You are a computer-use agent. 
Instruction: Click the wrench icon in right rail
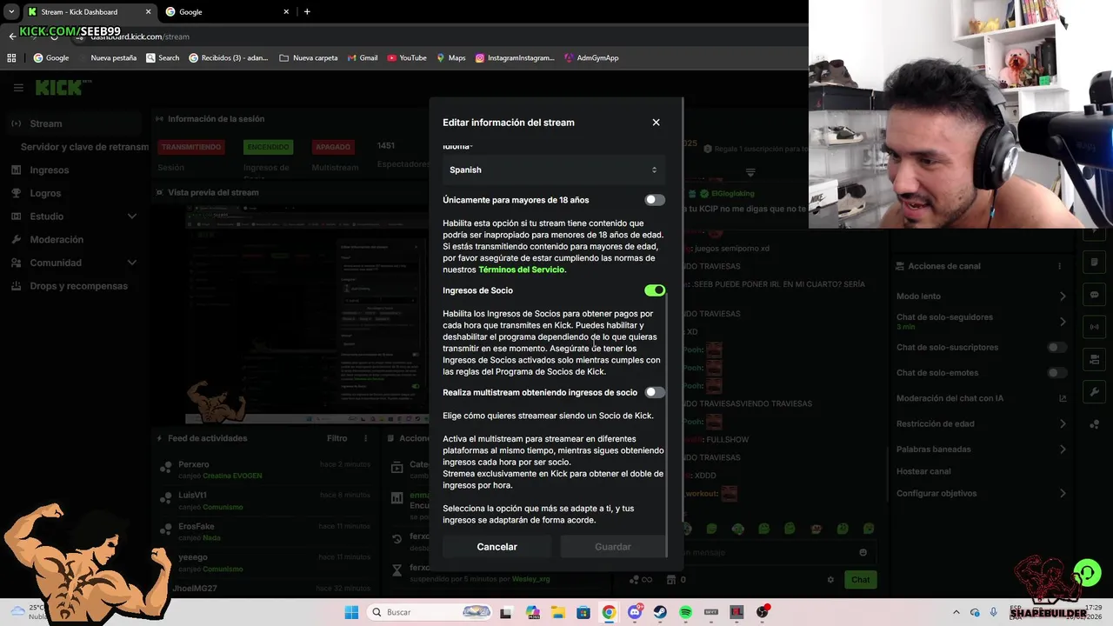tap(1094, 392)
